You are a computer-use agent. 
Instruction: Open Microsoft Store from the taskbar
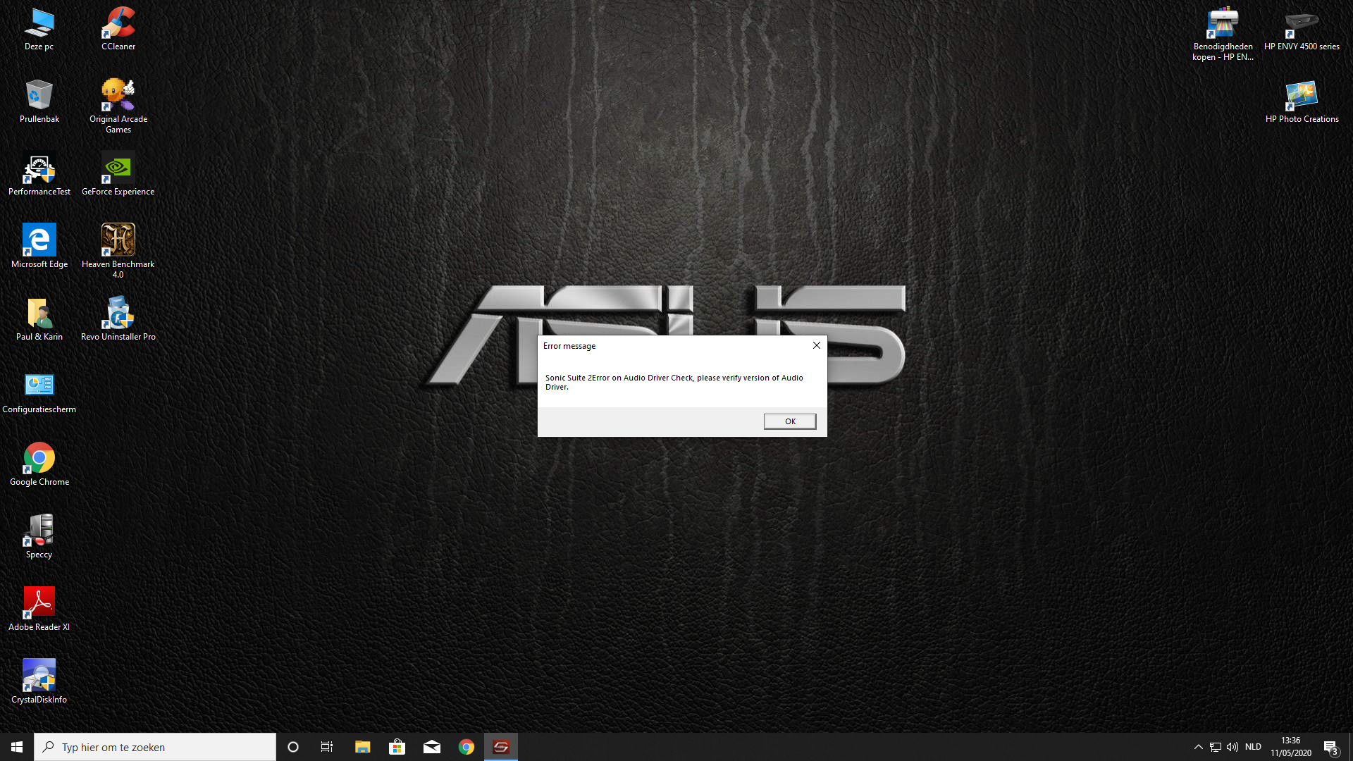397,747
